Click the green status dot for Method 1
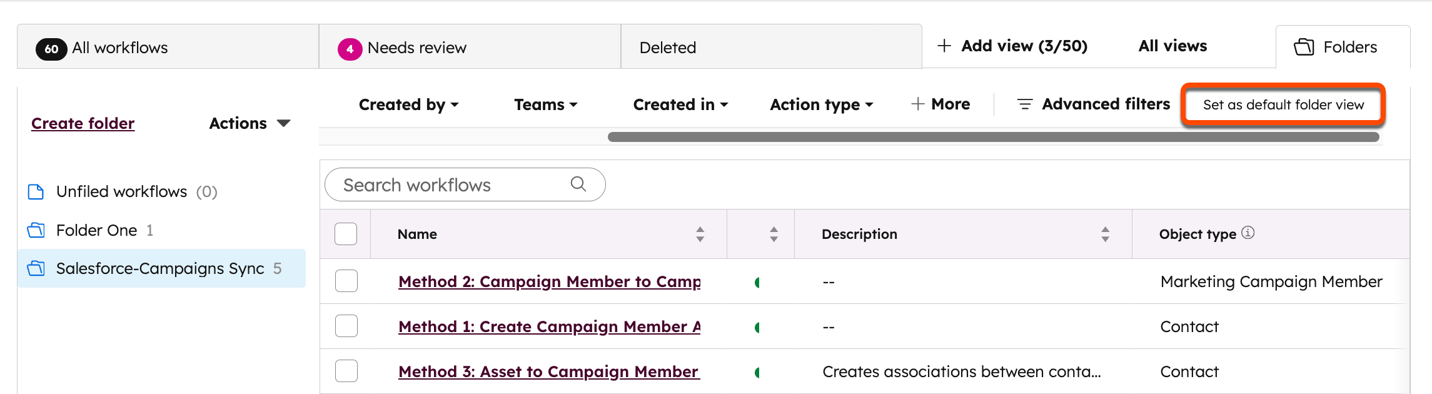Image resolution: width=1432 pixels, height=394 pixels. [x=757, y=327]
